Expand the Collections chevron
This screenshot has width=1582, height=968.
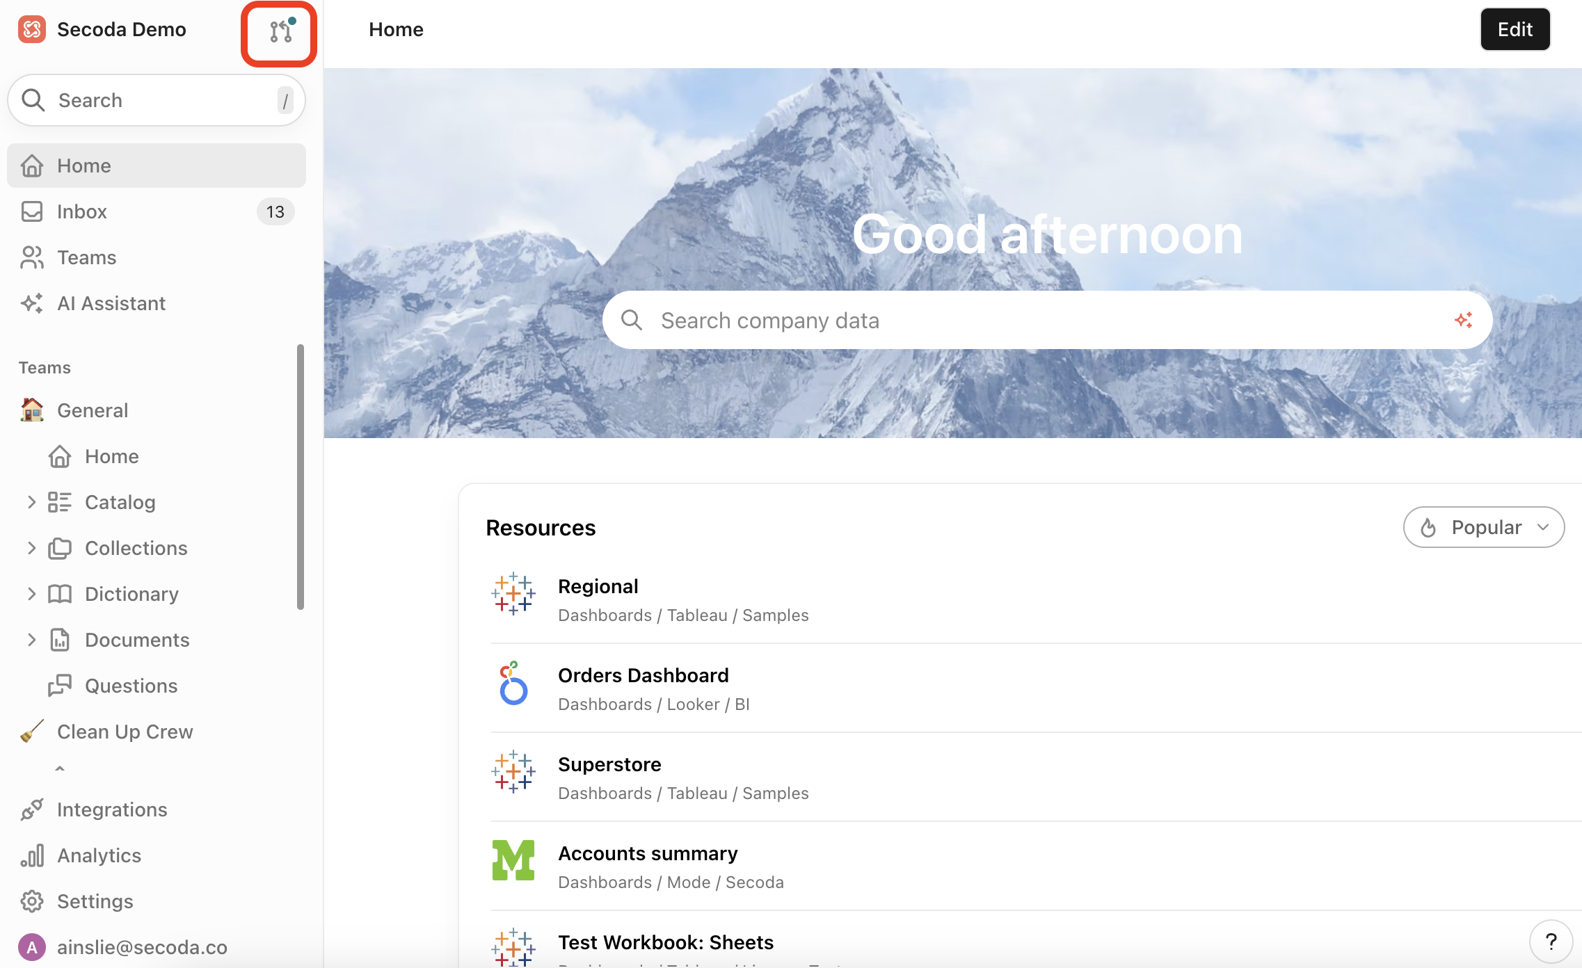[x=31, y=548]
